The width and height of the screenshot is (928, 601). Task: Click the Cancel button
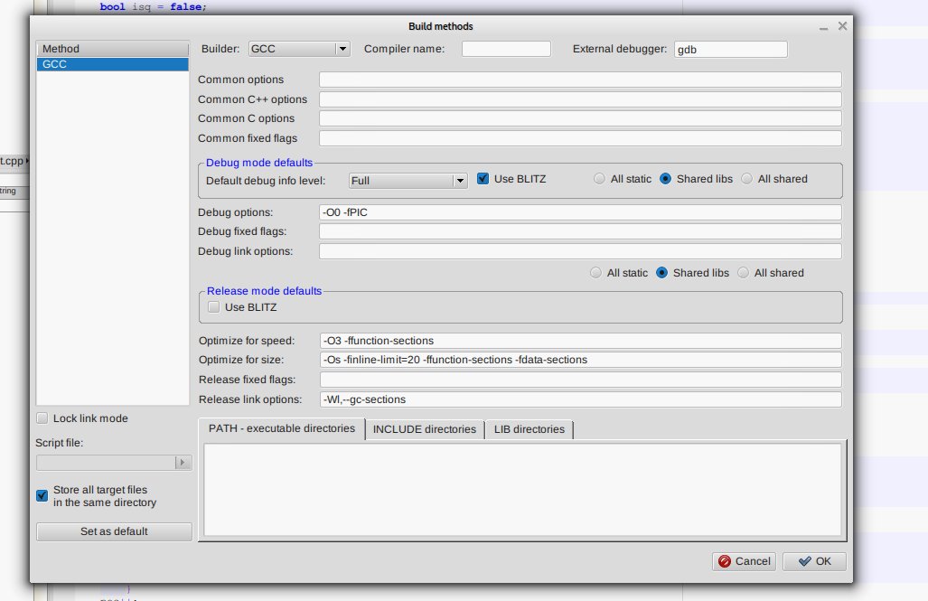click(744, 561)
